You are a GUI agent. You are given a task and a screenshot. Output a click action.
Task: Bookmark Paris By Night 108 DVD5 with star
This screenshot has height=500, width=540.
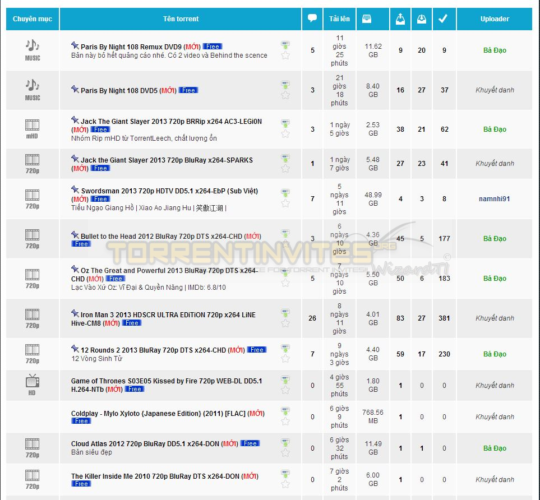[285, 95]
